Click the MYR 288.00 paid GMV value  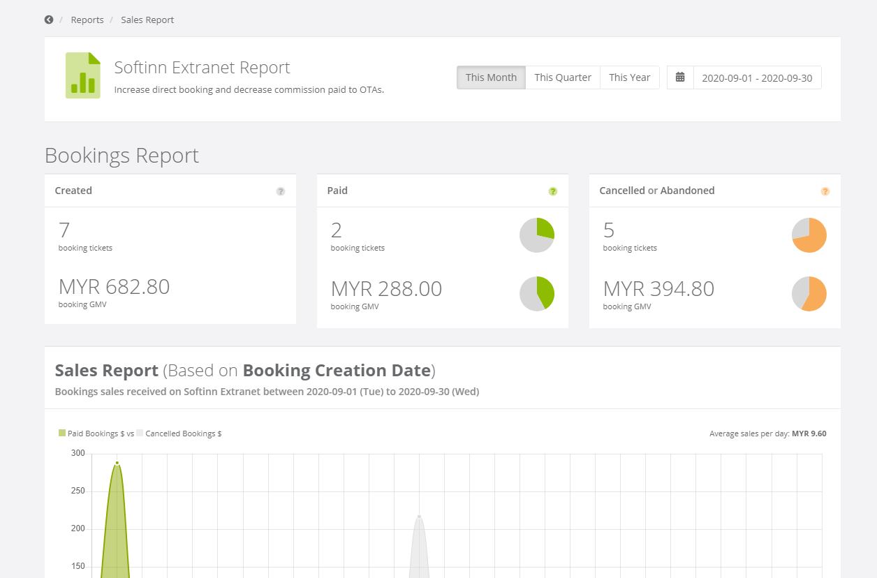coord(387,289)
